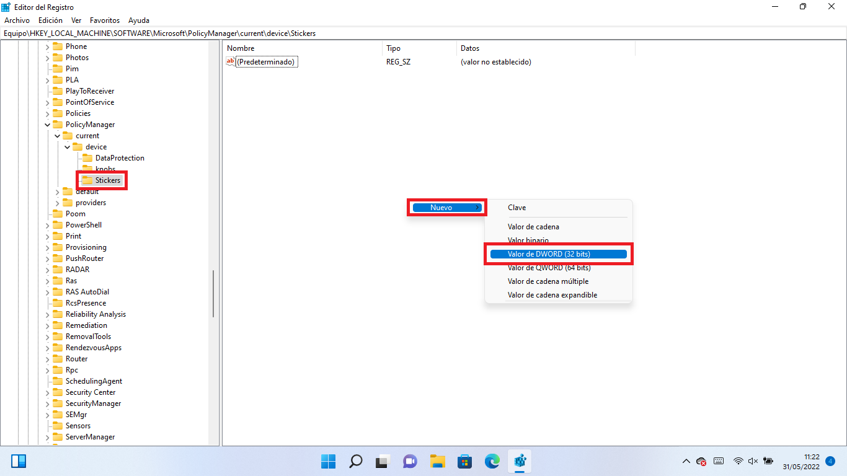Select the ServerManager key
Screen dimensions: 847x476
point(90,437)
